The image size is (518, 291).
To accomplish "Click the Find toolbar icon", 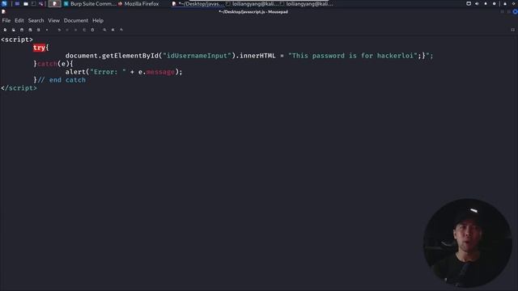I will [104, 30].
